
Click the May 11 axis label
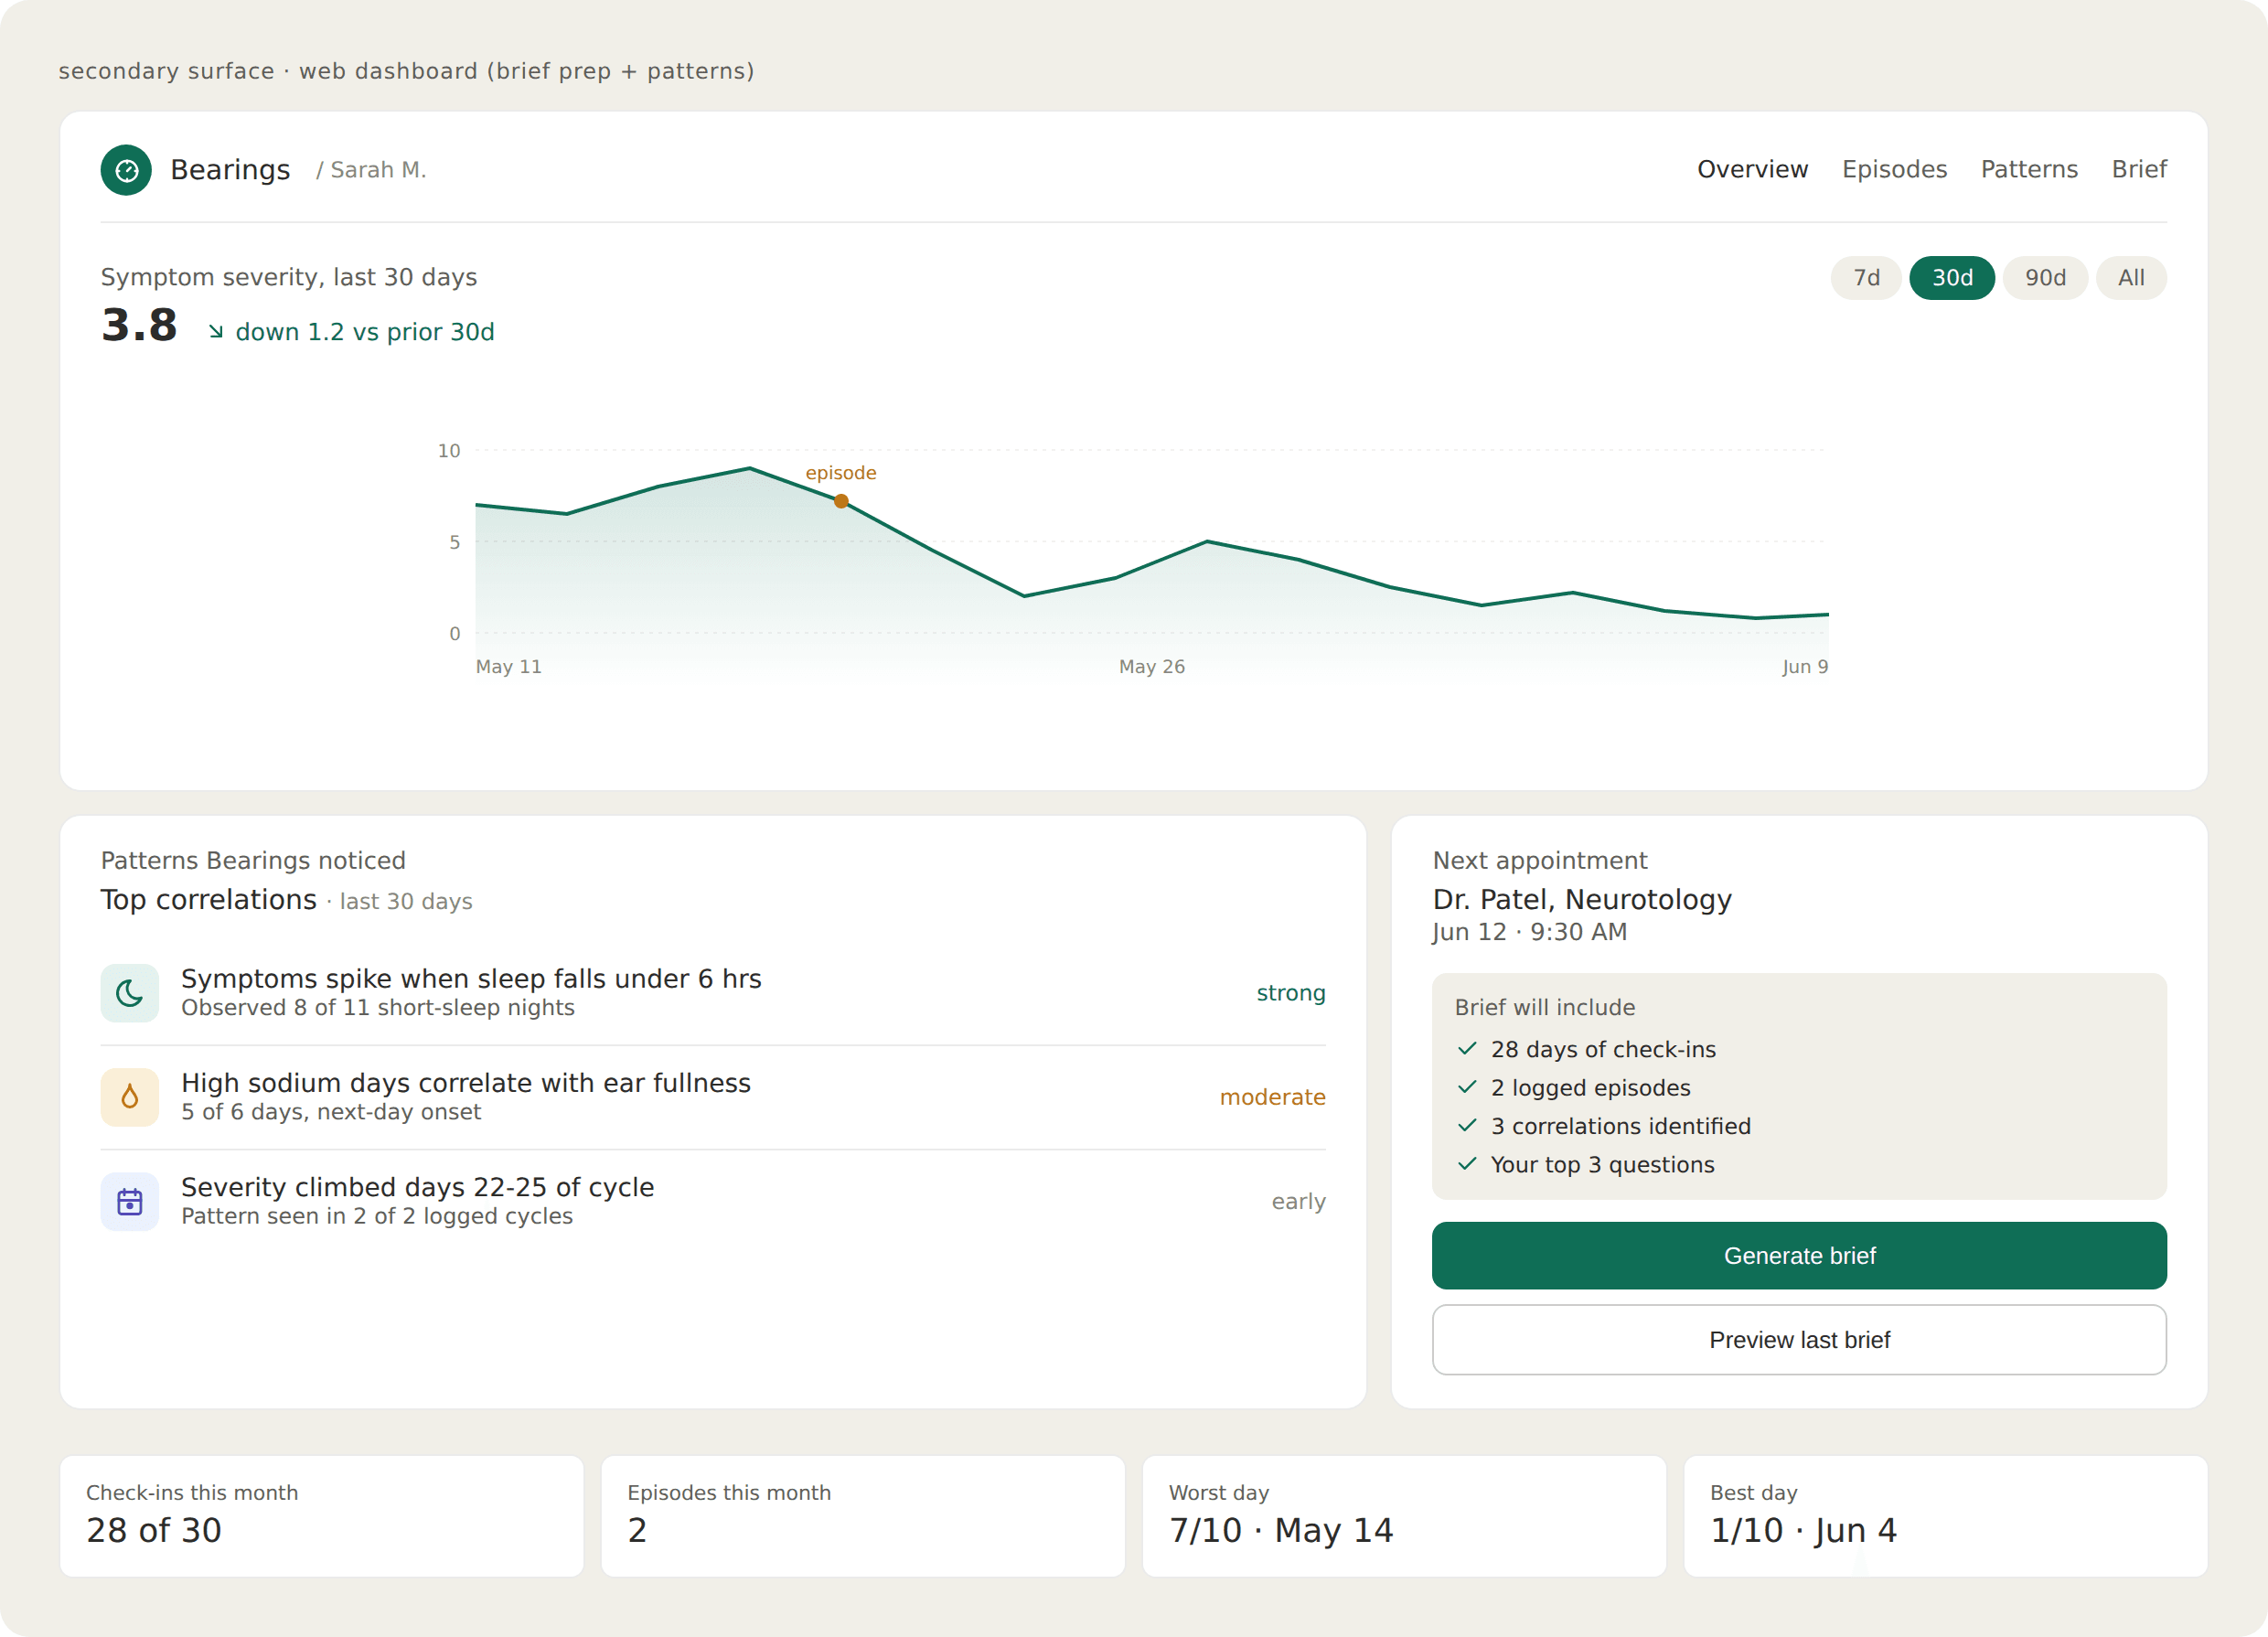click(x=508, y=666)
